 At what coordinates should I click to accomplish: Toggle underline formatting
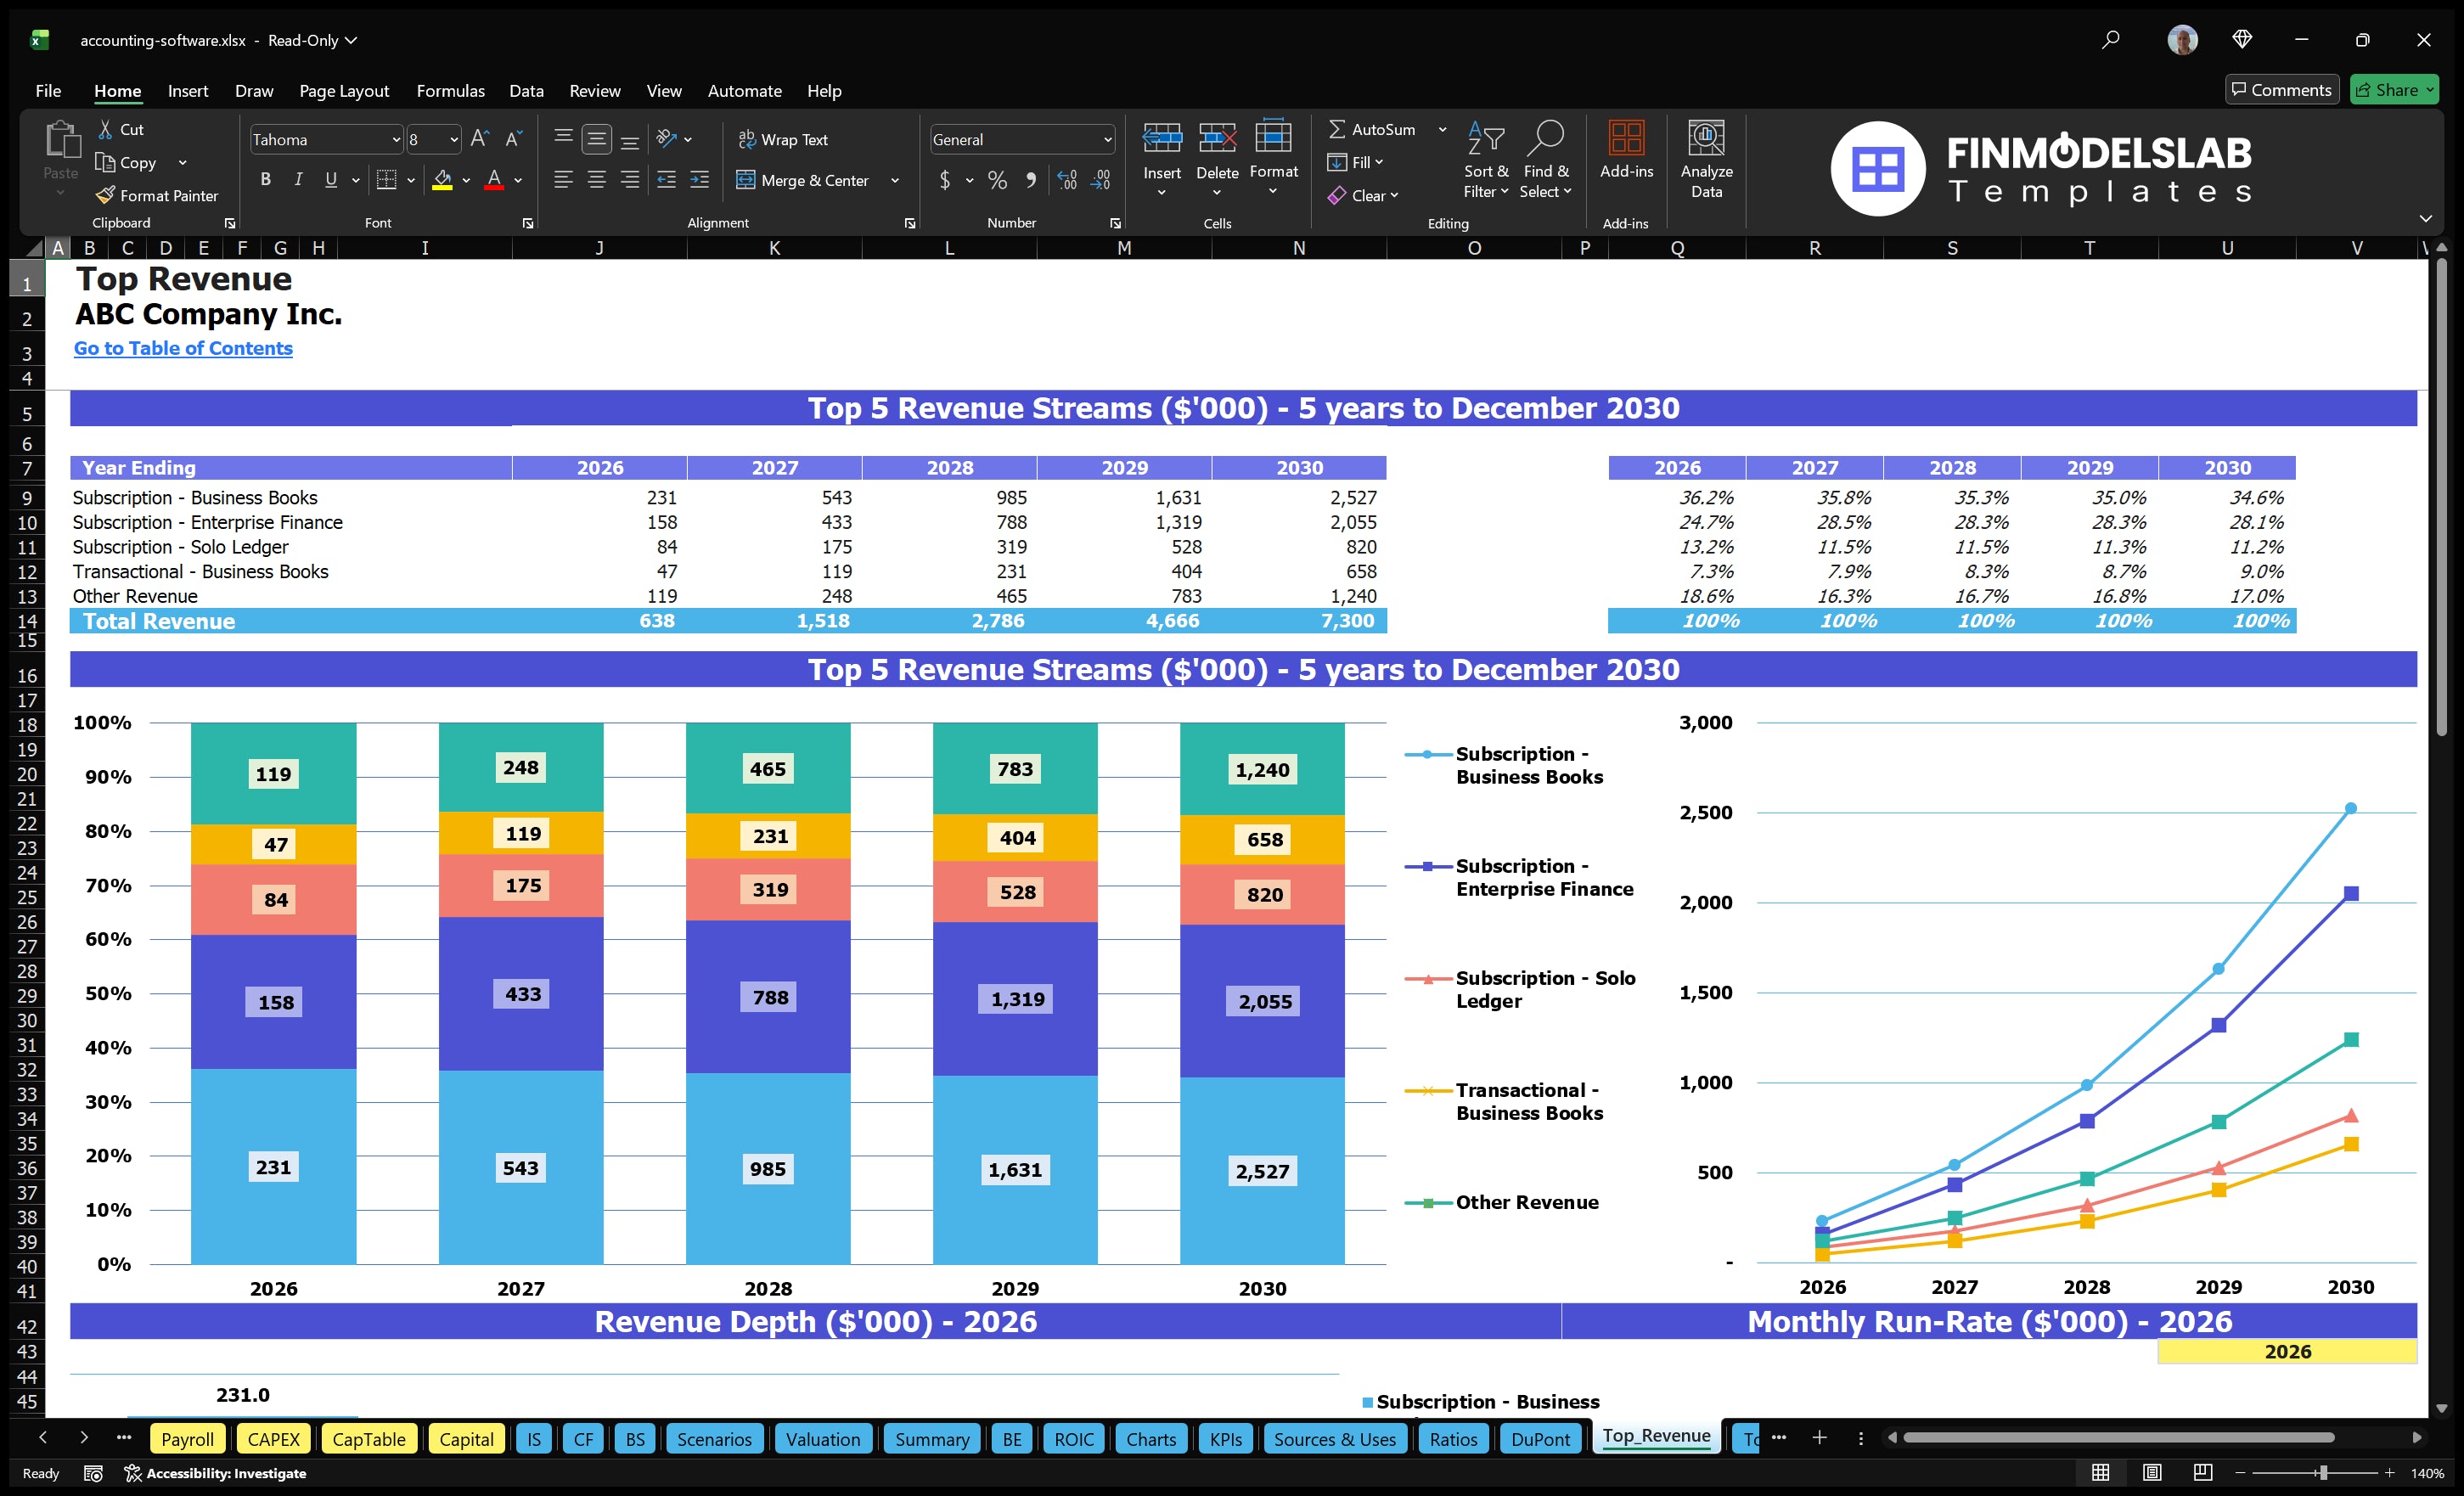click(x=330, y=180)
